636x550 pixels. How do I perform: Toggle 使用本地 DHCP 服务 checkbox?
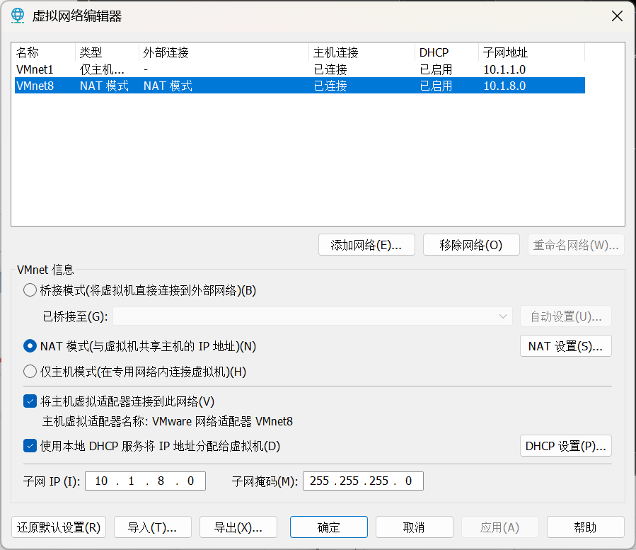[30, 446]
